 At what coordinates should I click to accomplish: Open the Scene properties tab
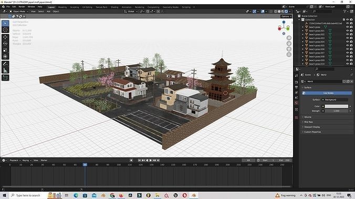point(296,97)
